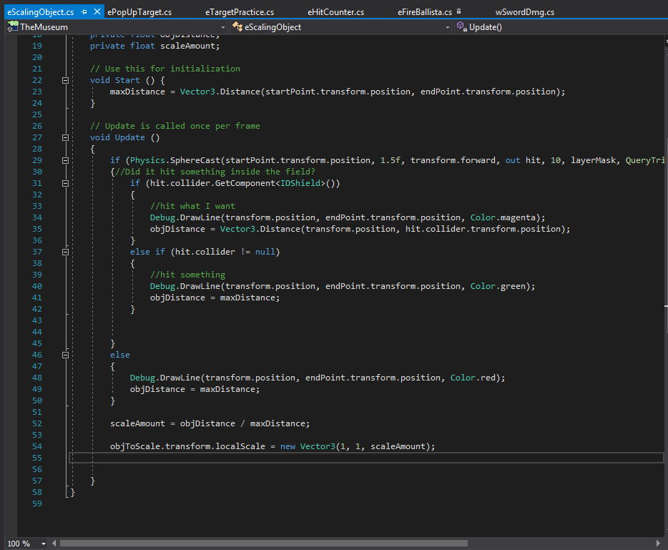Switch to the ePopUpTarget.cs tab
This screenshot has height=550, width=668.
pyautogui.click(x=139, y=12)
